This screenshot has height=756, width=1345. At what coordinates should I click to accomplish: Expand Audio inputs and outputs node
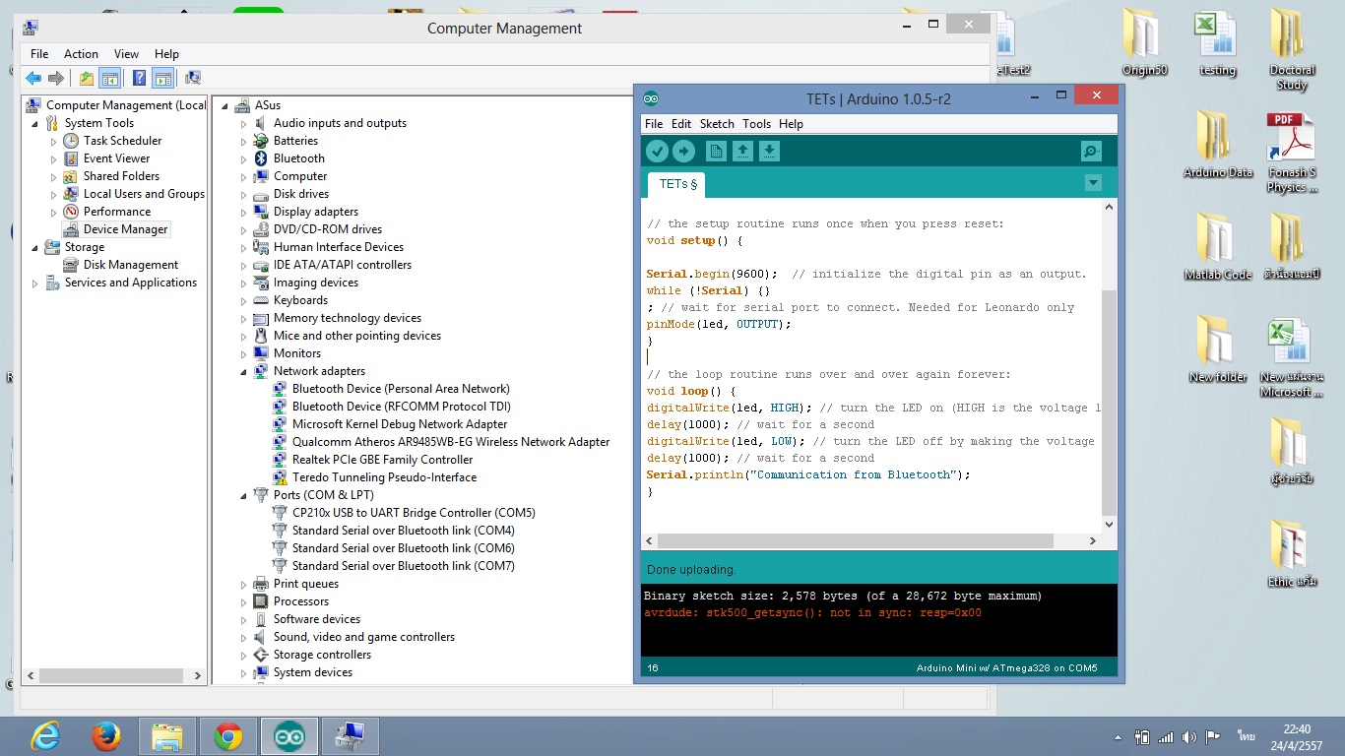click(244, 124)
